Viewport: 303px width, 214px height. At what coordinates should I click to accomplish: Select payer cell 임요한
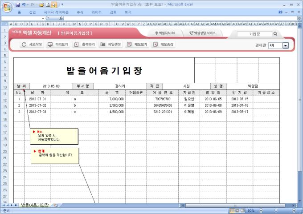(x=189, y=99)
